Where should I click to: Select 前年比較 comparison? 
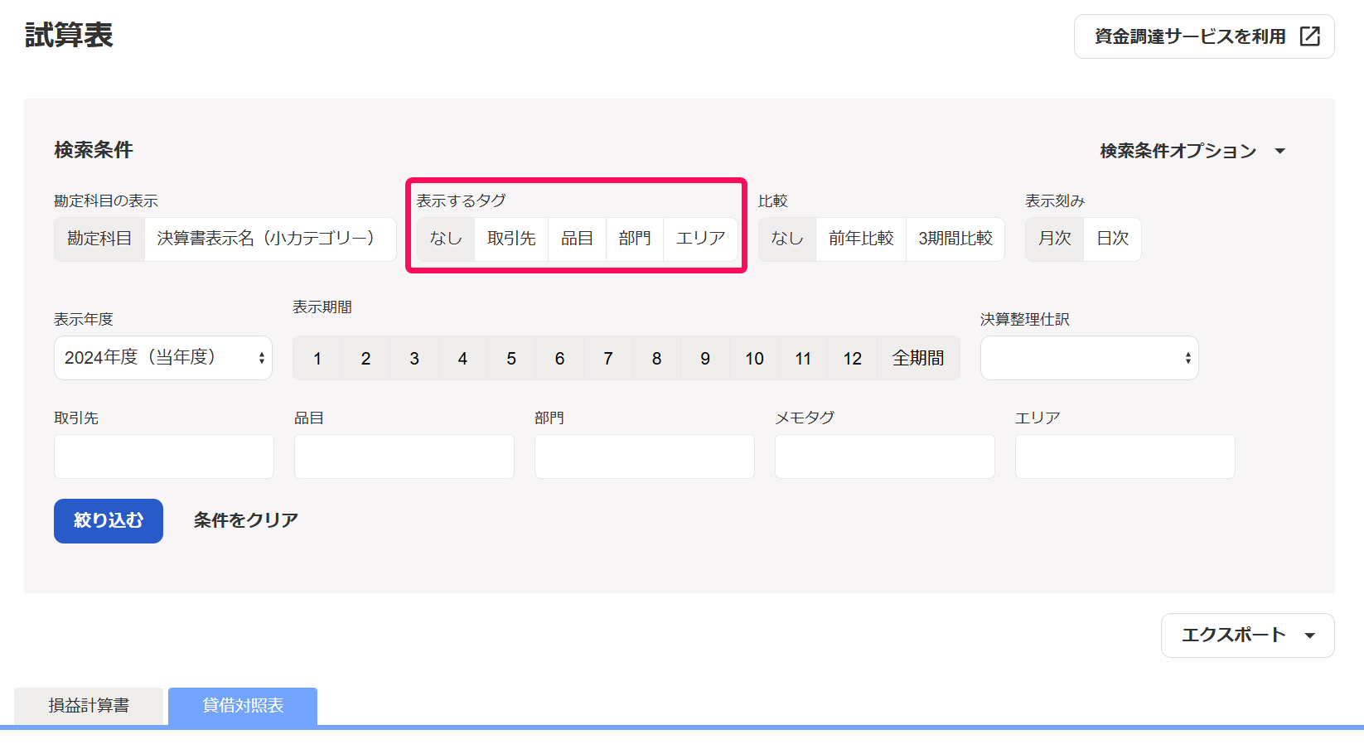pos(861,239)
